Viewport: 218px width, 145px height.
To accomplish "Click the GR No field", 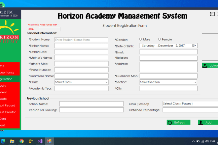I will click(50, 29).
